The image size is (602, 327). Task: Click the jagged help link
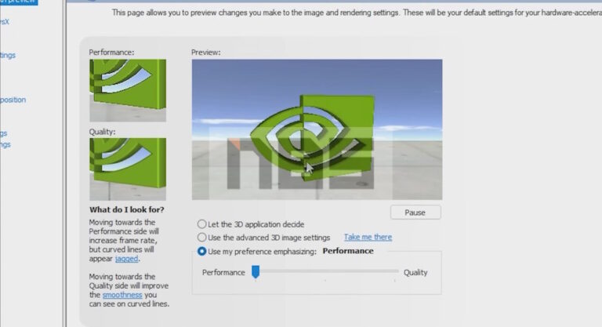point(126,258)
